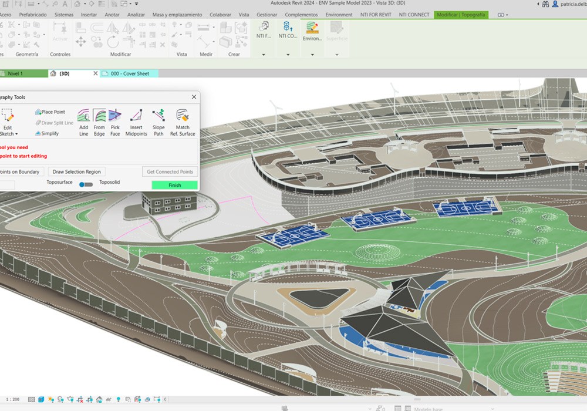Open the Masa y emplazamiento ribbon tab
The image size is (587, 411).
pyautogui.click(x=177, y=14)
